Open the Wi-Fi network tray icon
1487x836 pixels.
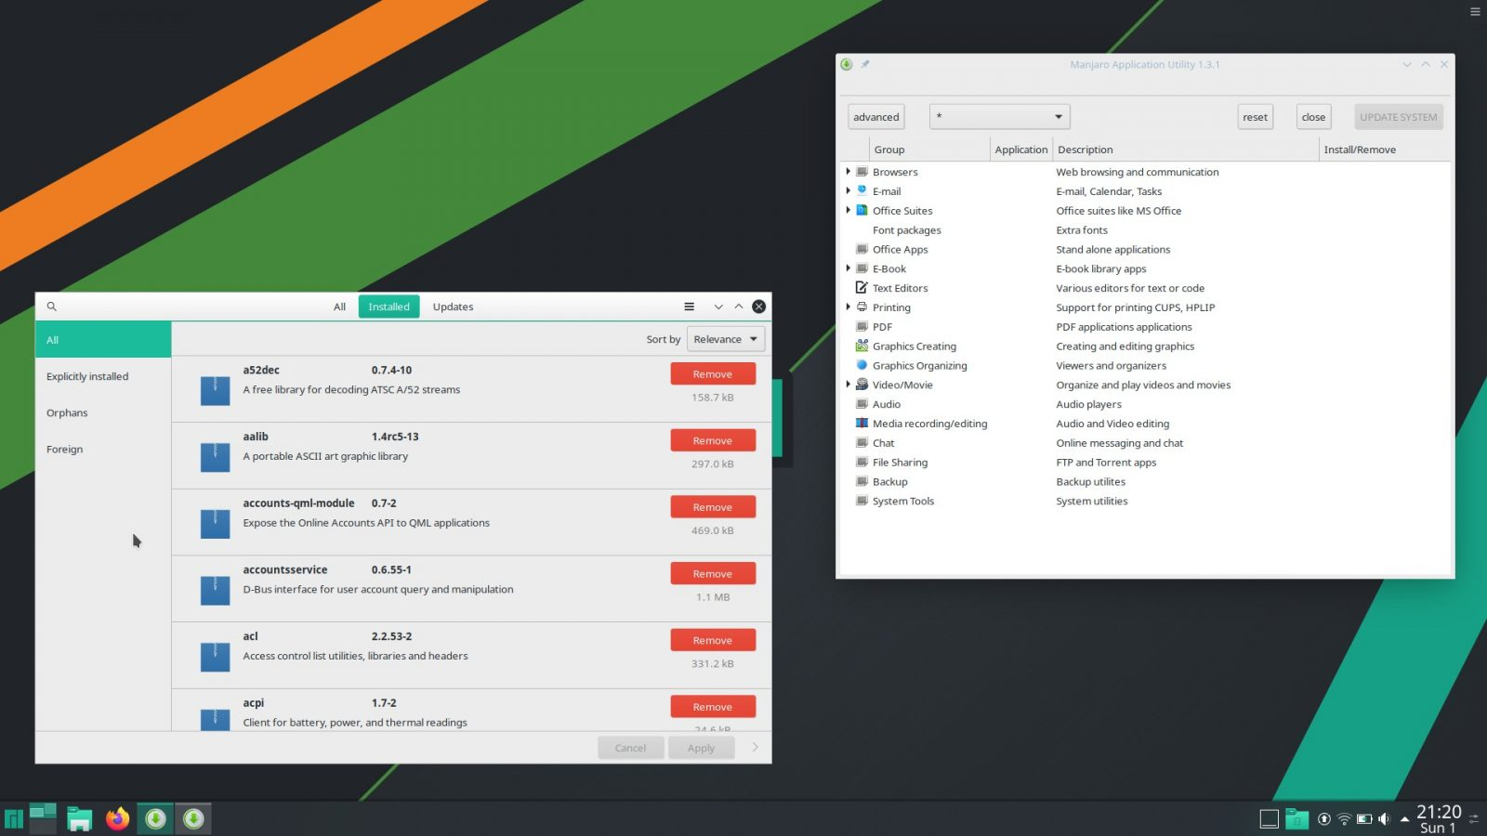pos(1344,819)
